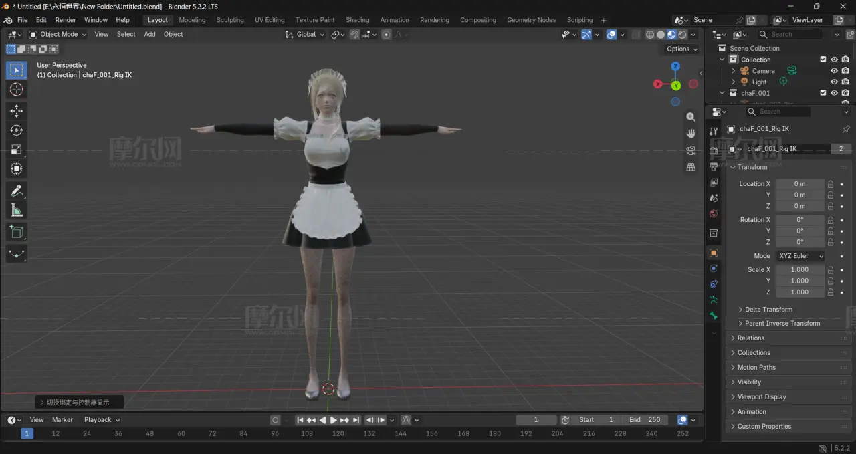This screenshot has height=454, width=856.
Task: Activate the Move tool
Action: pyautogui.click(x=17, y=110)
